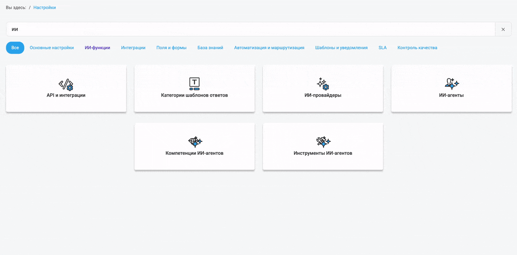Open the Контроль качества tab

pos(417,48)
